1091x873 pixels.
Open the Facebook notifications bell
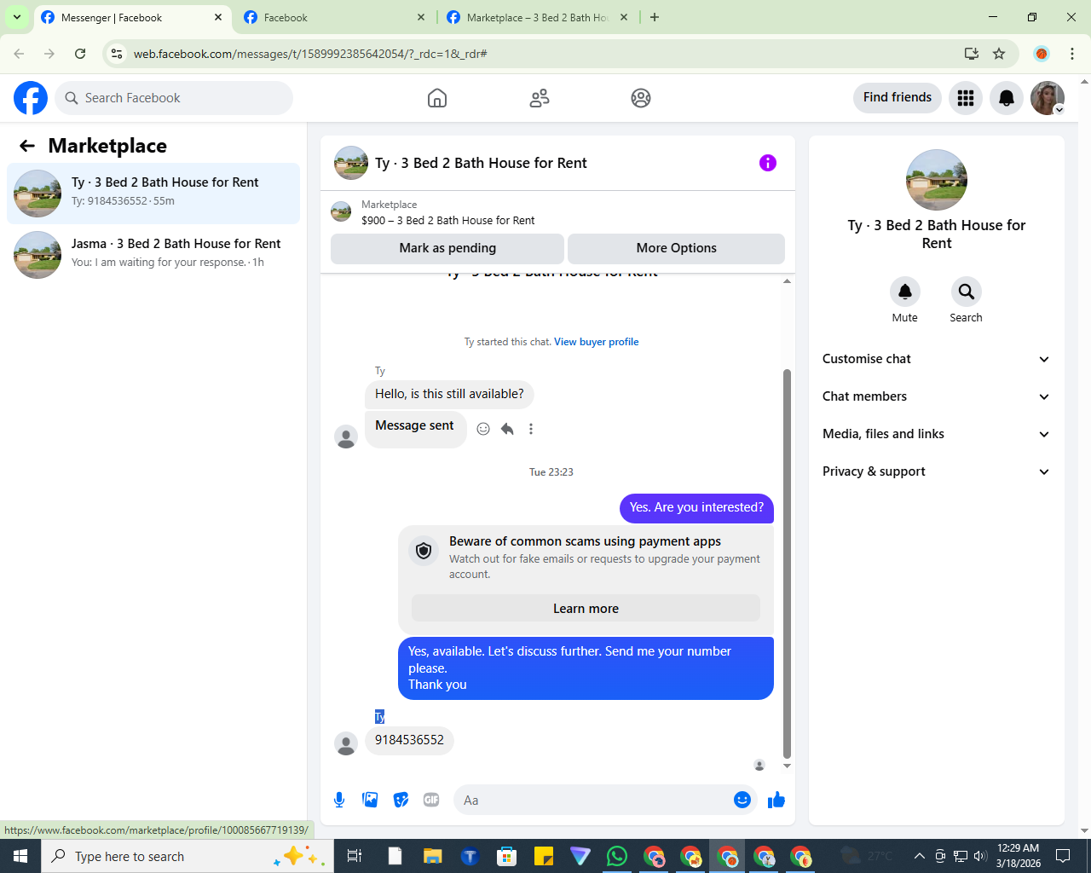click(x=1007, y=98)
